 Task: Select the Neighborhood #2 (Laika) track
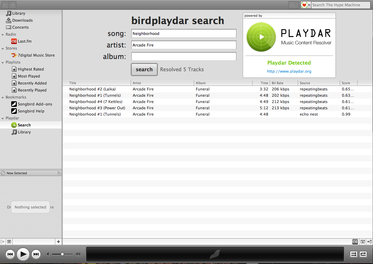pos(217,89)
